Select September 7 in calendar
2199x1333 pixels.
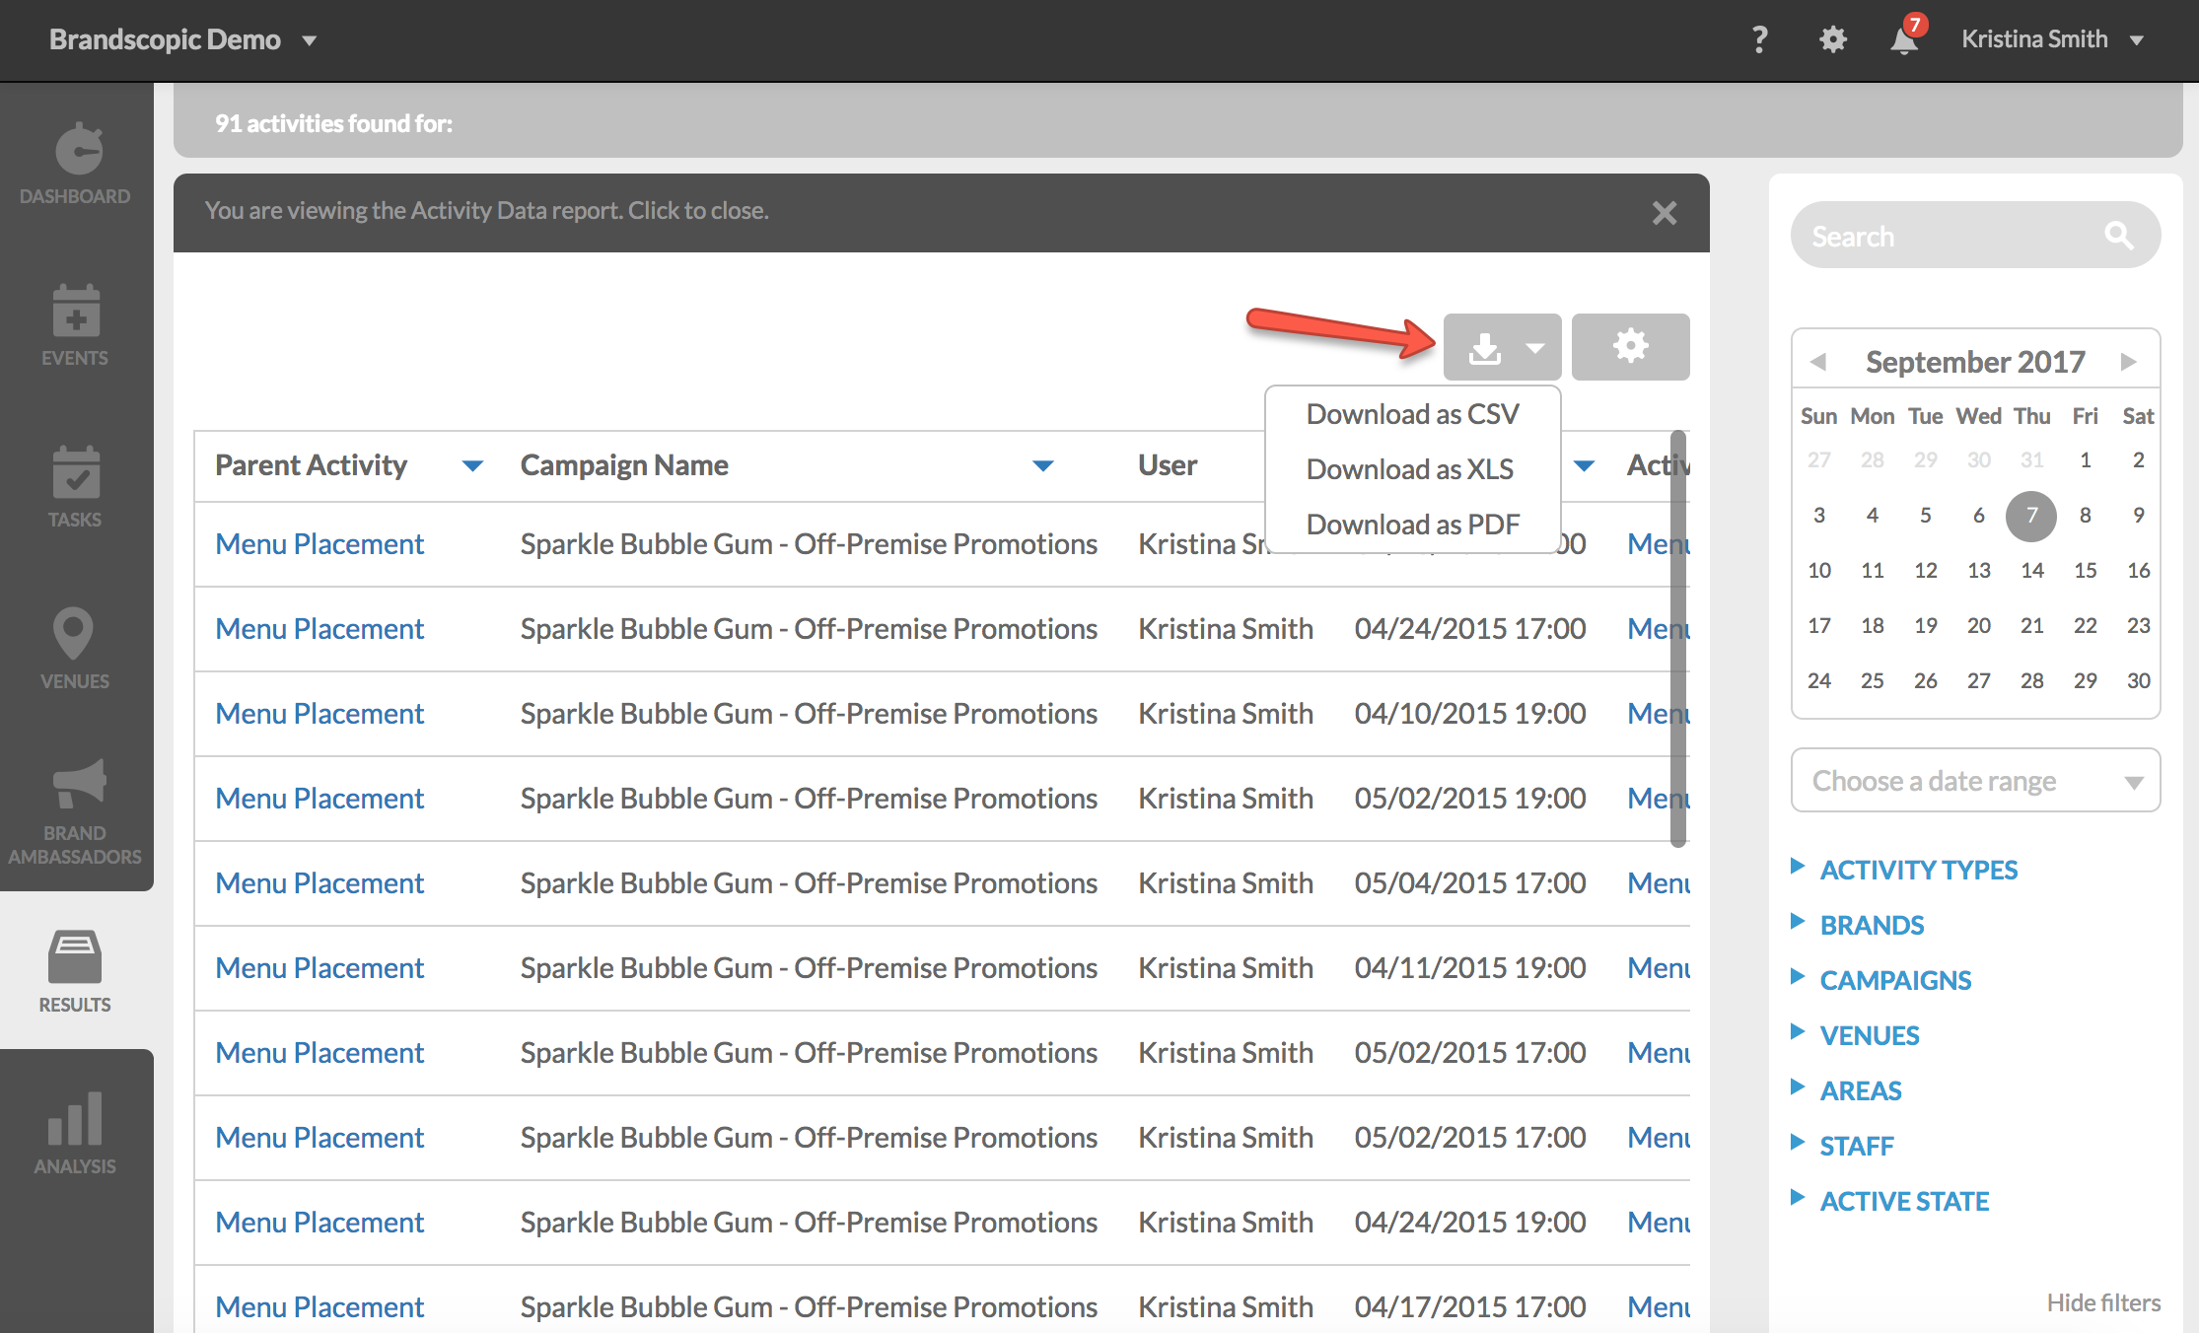[2031, 516]
